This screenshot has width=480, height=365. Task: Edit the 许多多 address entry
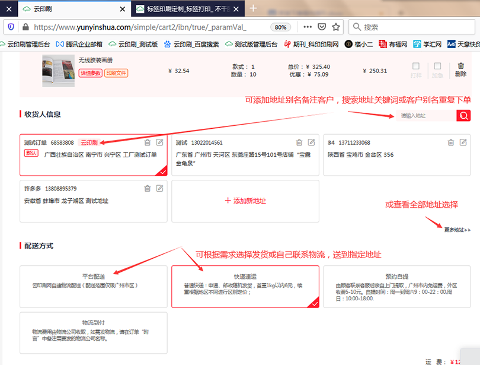coord(160,189)
